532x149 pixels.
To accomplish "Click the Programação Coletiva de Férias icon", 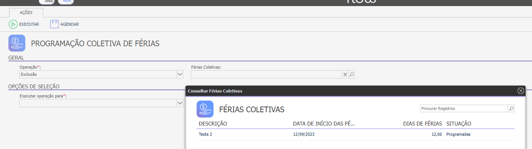I will coord(17,43).
